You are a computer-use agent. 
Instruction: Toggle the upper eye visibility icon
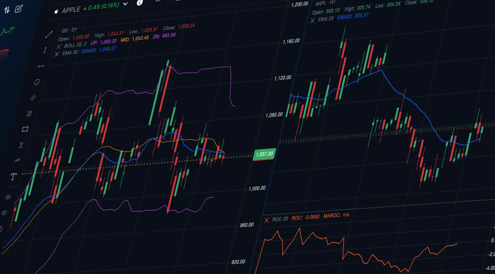pyautogui.click(x=8, y=197)
